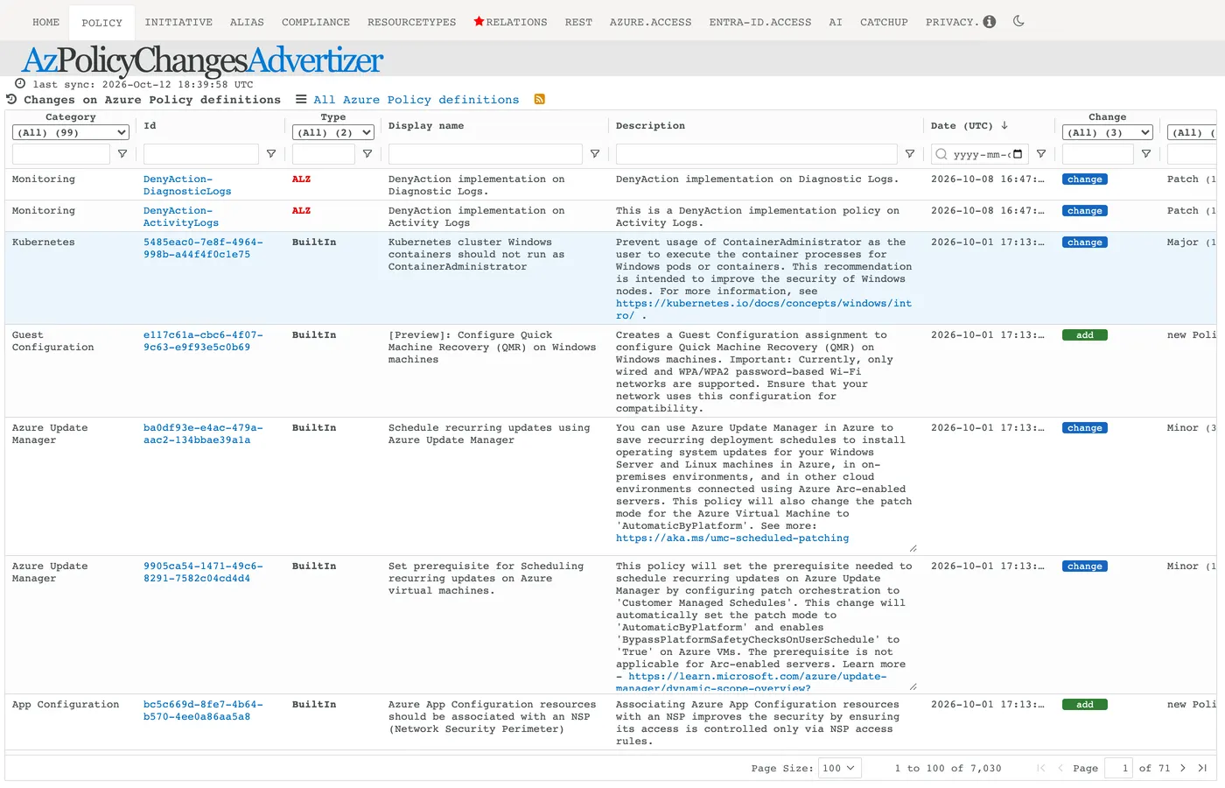Switch to the HOME tab
The height and width of the screenshot is (788, 1225).
45,22
